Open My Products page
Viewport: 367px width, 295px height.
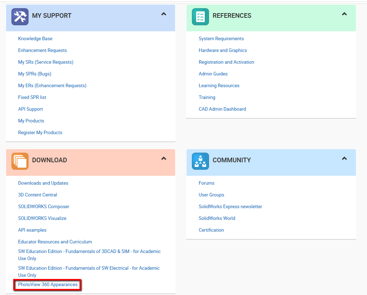[31, 121]
